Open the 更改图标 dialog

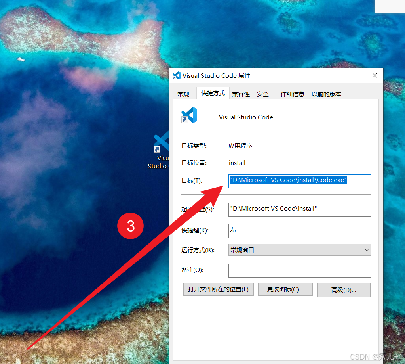285,289
